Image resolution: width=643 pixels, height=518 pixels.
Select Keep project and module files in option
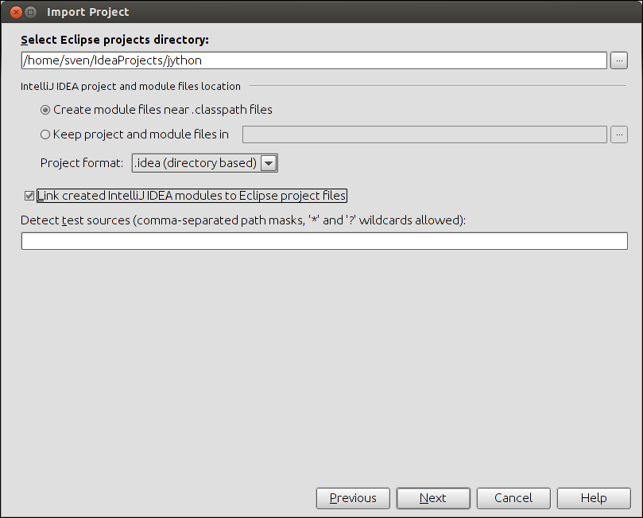click(x=45, y=134)
